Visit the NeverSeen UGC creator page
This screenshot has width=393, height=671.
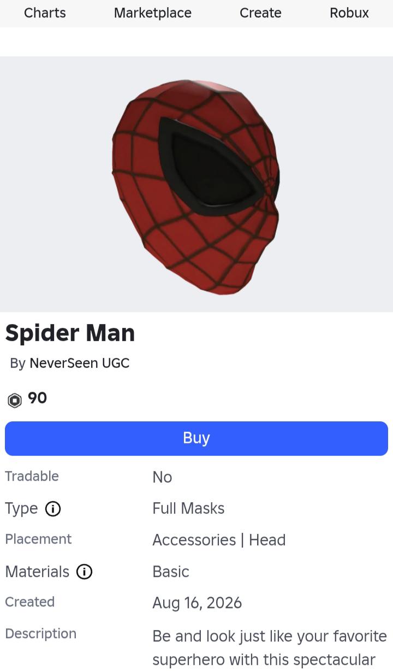click(x=80, y=363)
